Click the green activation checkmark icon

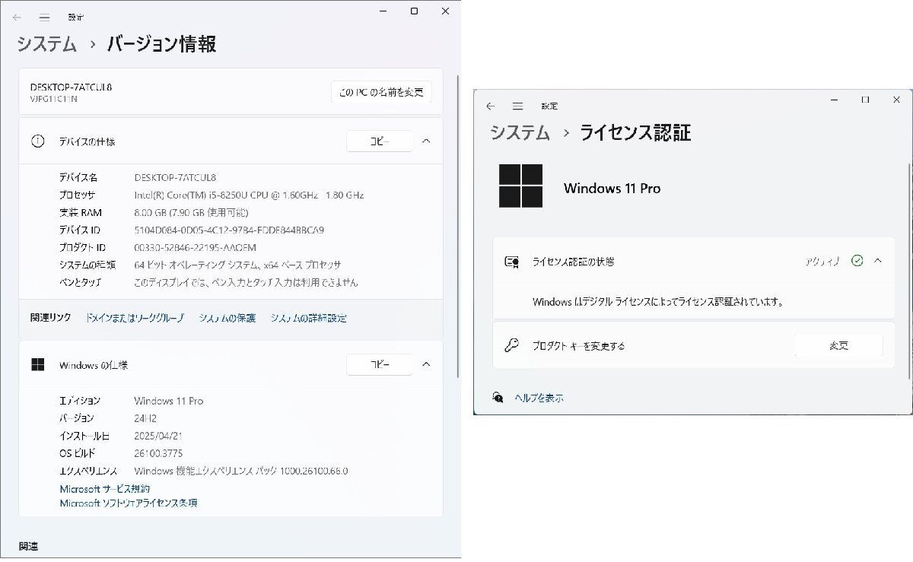coord(857,260)
